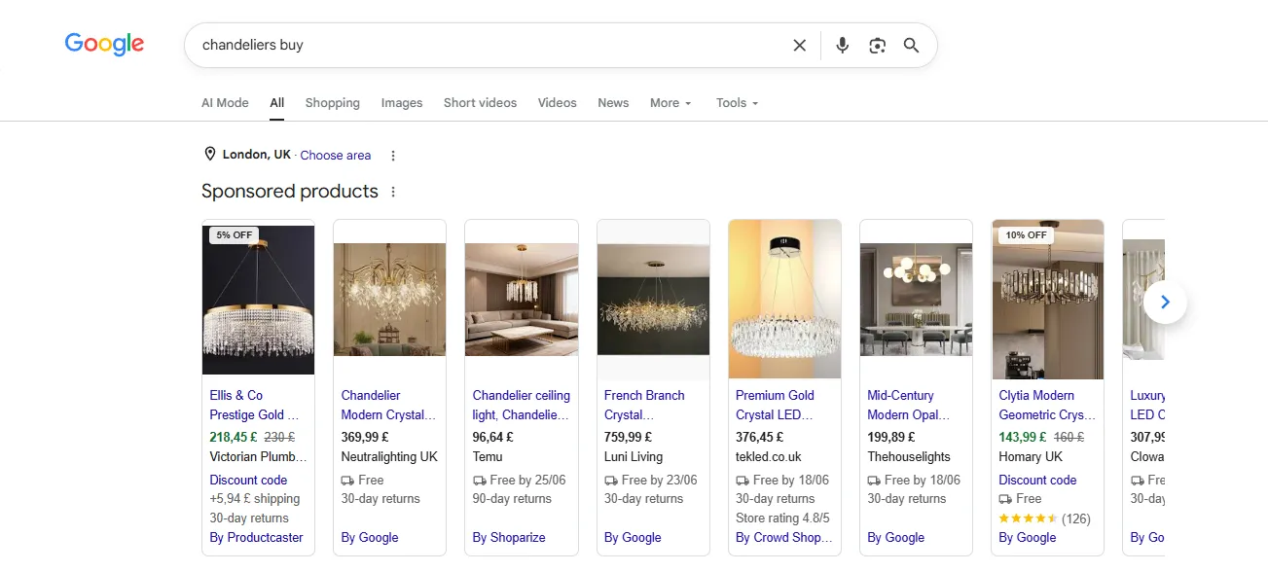Click the location pin icon next to London, UK
This screenshot has height=572, width=1268.
tap(209, 155)
